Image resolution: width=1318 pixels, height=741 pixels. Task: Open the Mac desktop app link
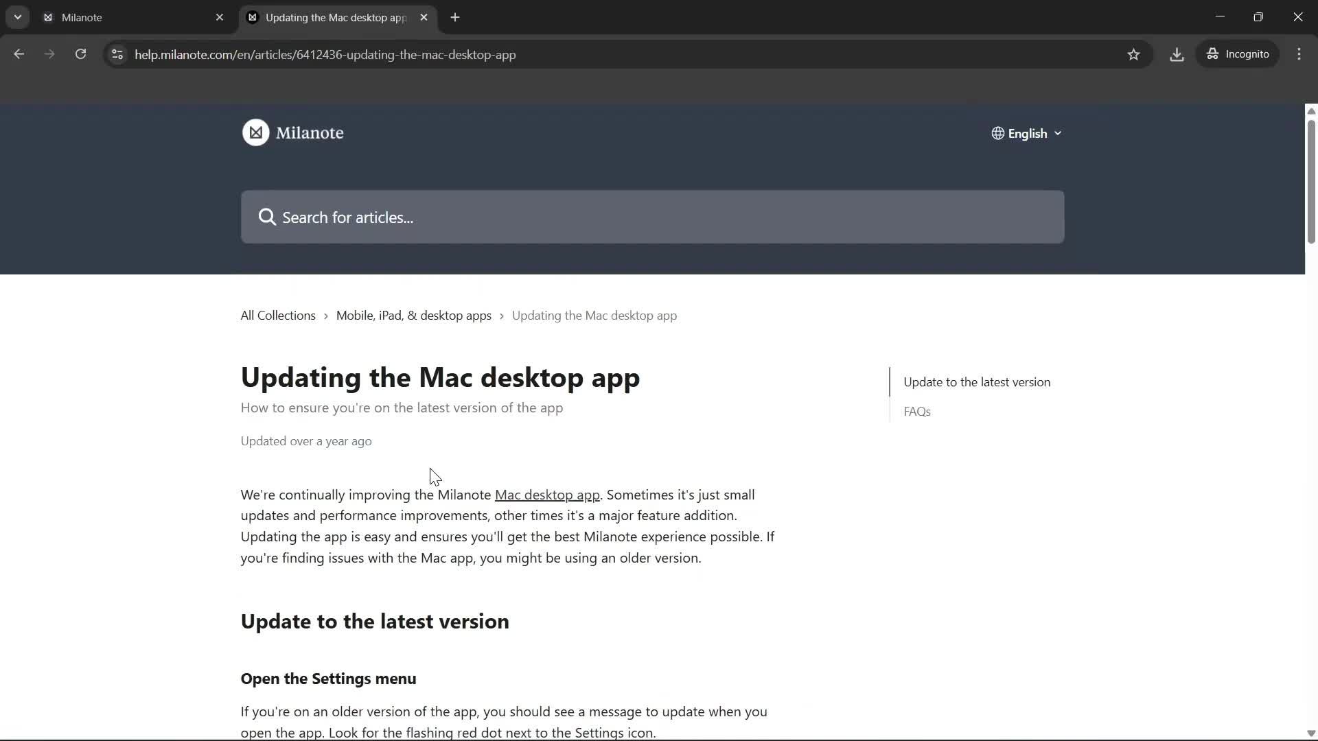pyautogui.click(x=546, y=495)
